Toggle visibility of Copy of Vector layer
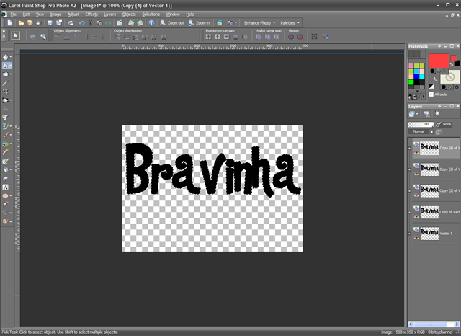This screenshot has height=336, width=461. point(416,217)
